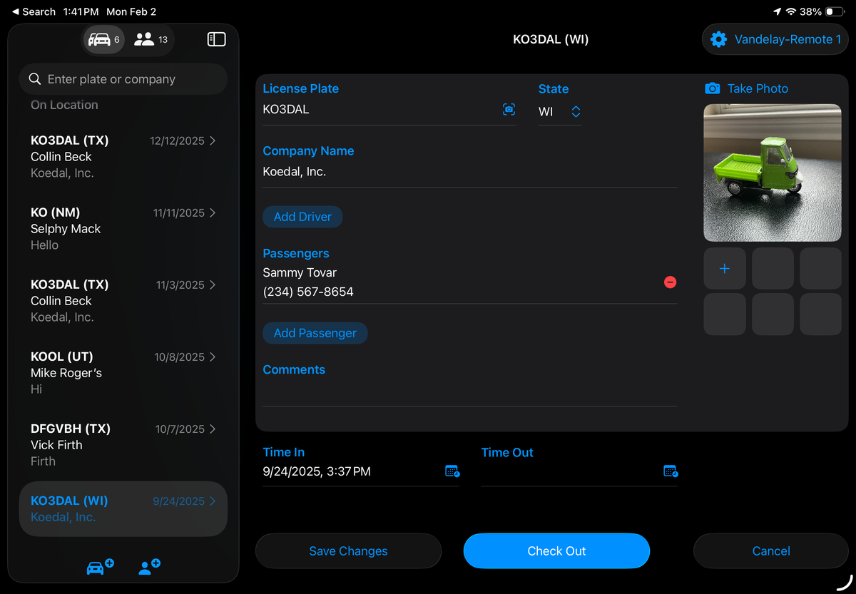Edit the Company Name field Koedal, Inc.
This screenshot has width=856, height=594.
click(470, 172)
